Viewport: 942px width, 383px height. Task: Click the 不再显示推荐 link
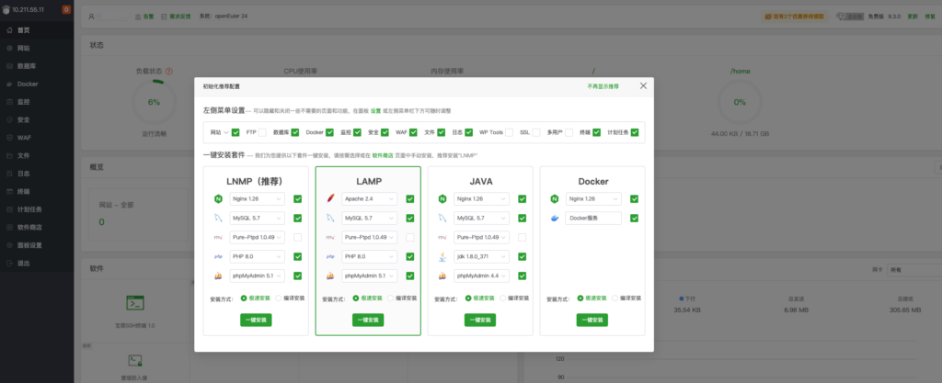pos(603,85)
